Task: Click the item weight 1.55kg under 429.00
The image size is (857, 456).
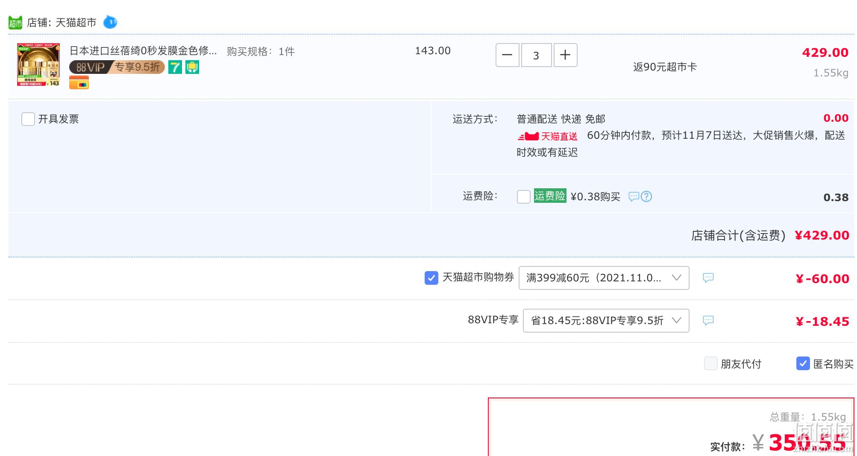Action: (x=831, y=73)
